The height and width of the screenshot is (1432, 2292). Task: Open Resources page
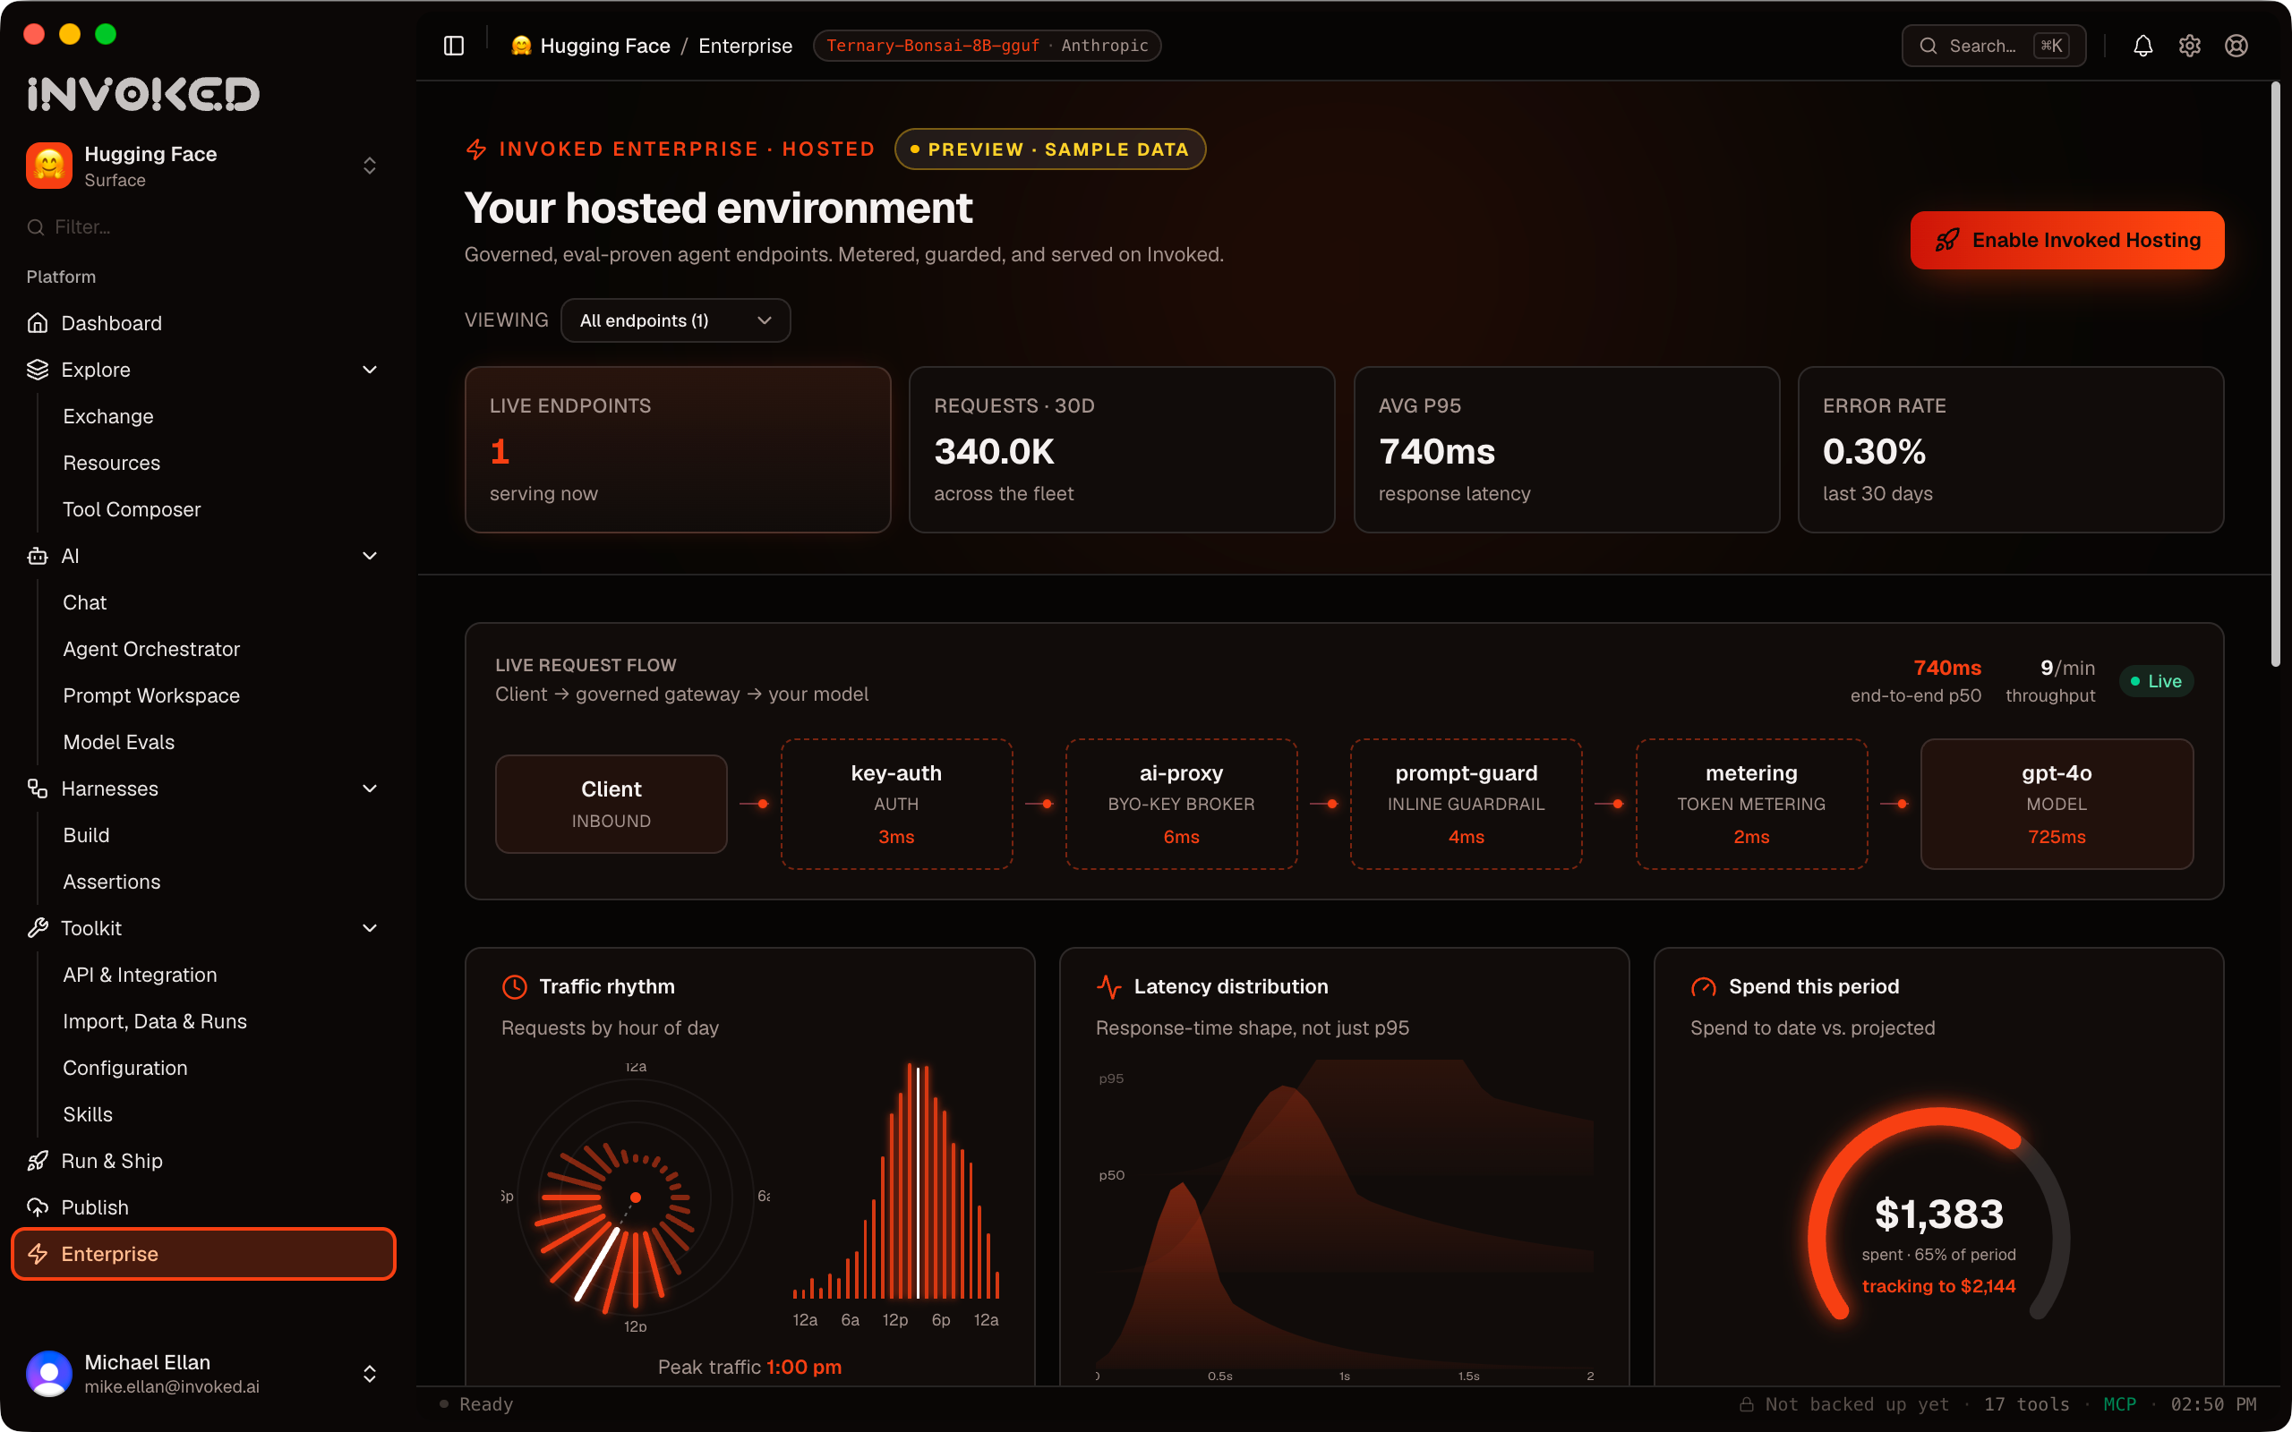112,462
